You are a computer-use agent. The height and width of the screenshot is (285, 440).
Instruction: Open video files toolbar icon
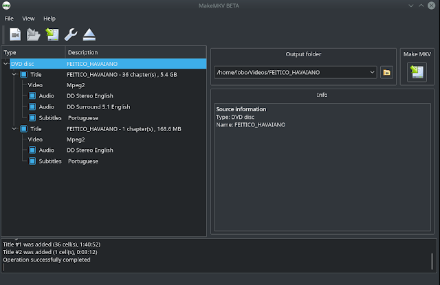(x=15, y=34)
